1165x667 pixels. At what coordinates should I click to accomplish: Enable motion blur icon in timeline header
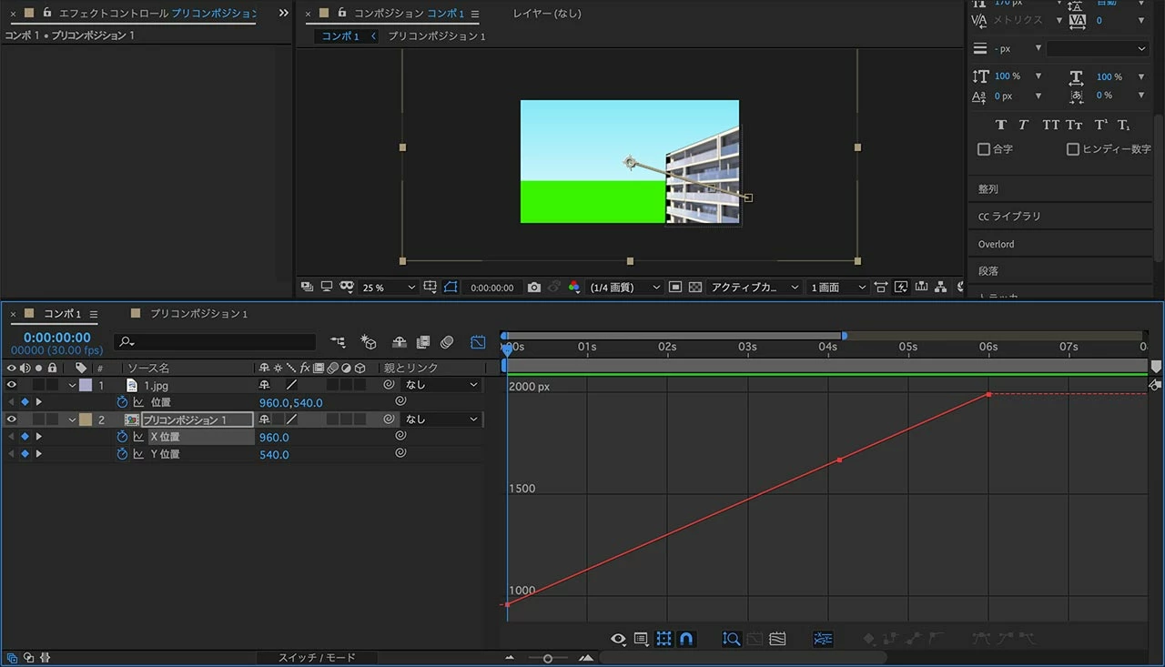447,342
